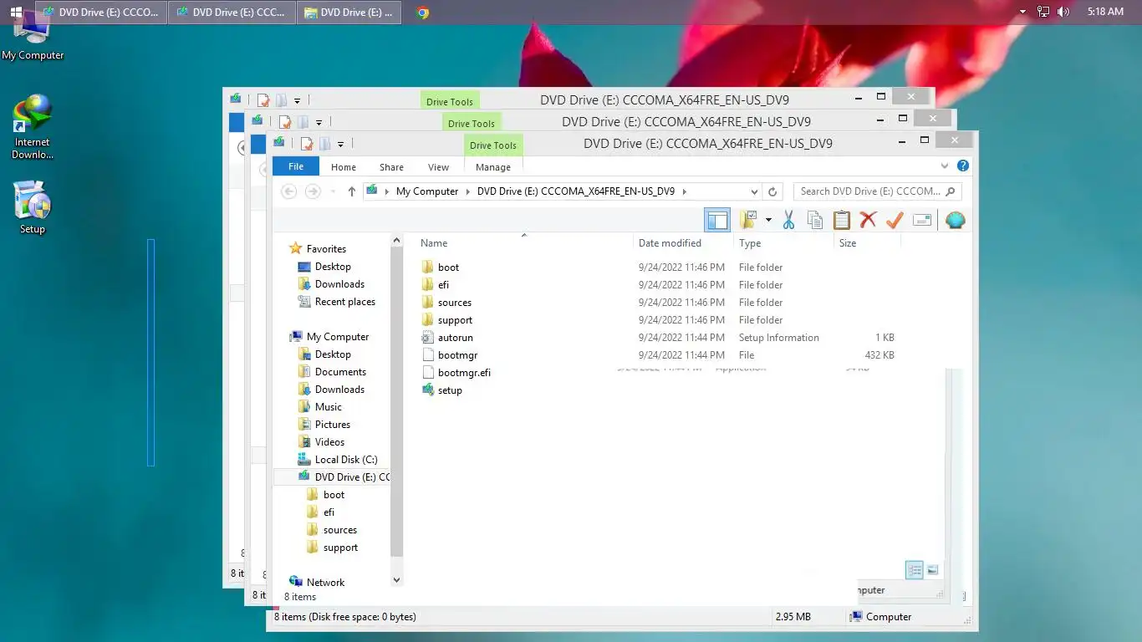Open Chrome from the taskbar
The image size is (1142, 642).
tap(423, 13)
